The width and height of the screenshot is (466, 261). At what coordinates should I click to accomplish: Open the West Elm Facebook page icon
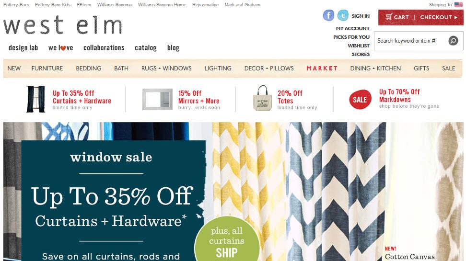pos(328,15)
